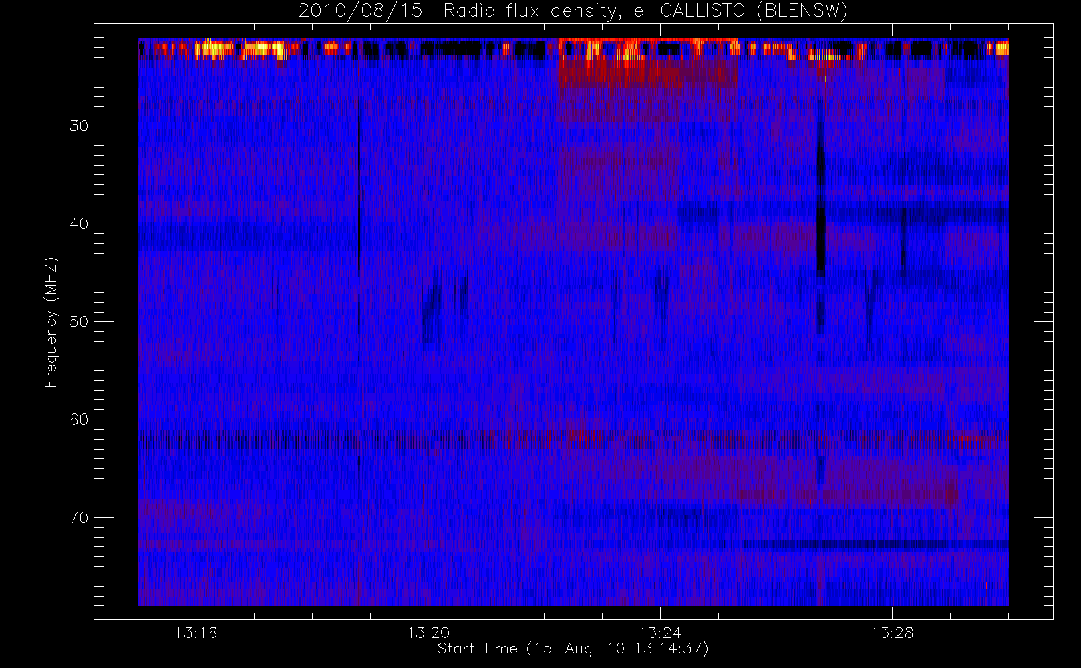The image size is (1081, 668).
Task: Click the 40 MHz frequency label
Action: point(79,224)
